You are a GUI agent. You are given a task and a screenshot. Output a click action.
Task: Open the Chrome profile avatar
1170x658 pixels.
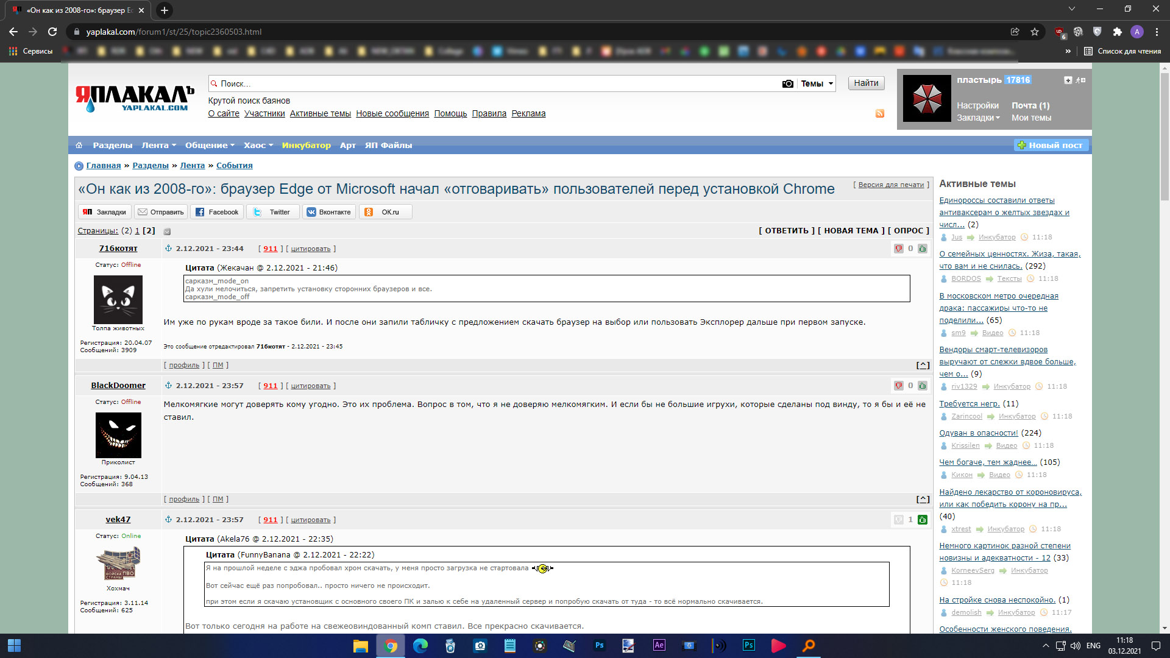coord(1136,32)
